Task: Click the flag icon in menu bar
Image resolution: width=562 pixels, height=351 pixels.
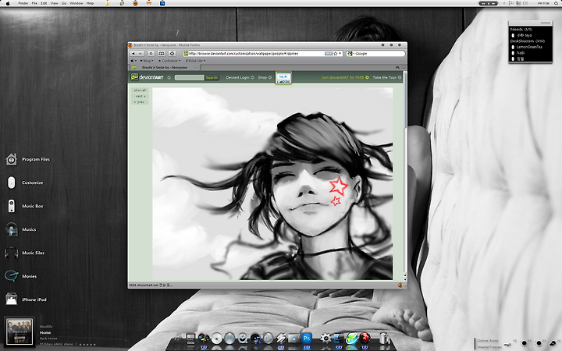Action: tap(511, 3)
